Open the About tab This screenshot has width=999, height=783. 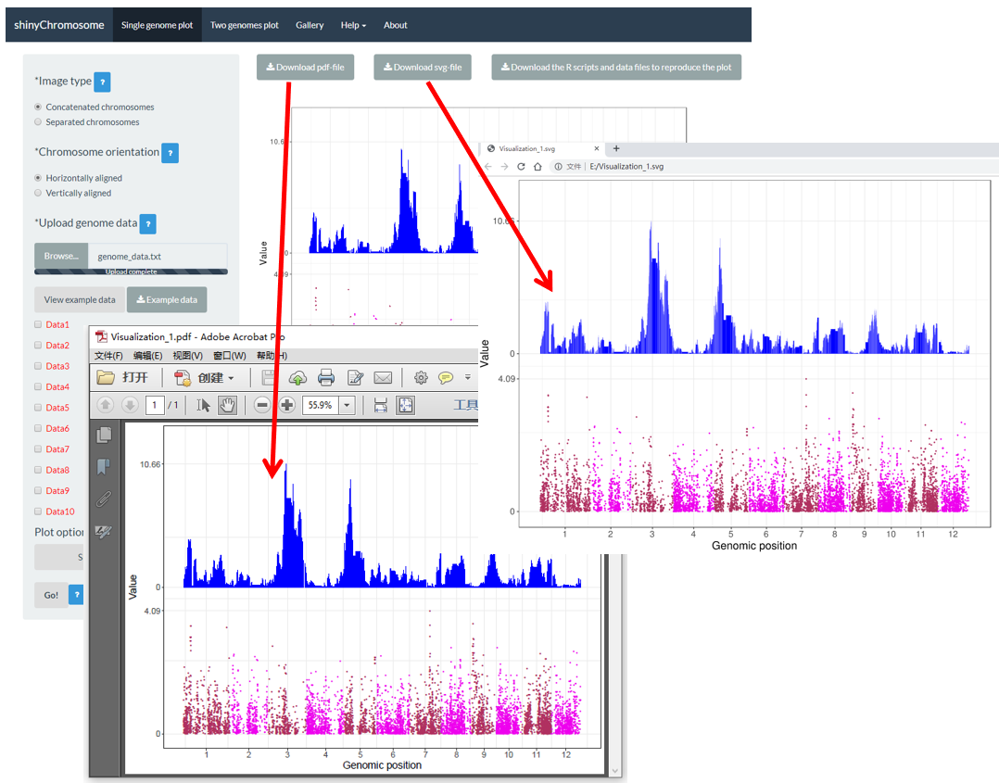395,25
